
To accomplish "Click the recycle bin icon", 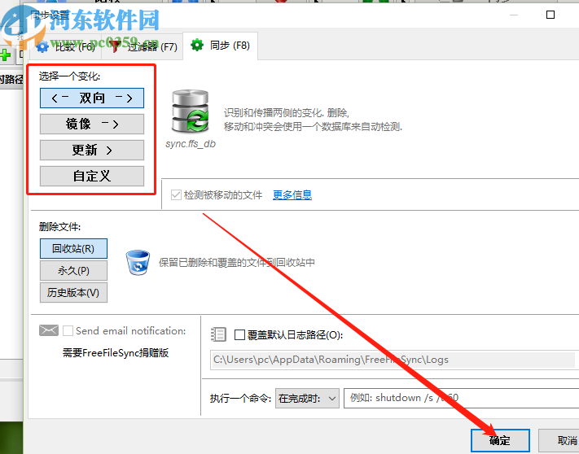I will coord(138,263).
